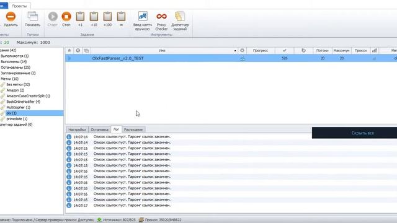The height and width of the screenshot is (223, 397).
Task: Click the bar chart column header icon
Action: click(375, 51)
